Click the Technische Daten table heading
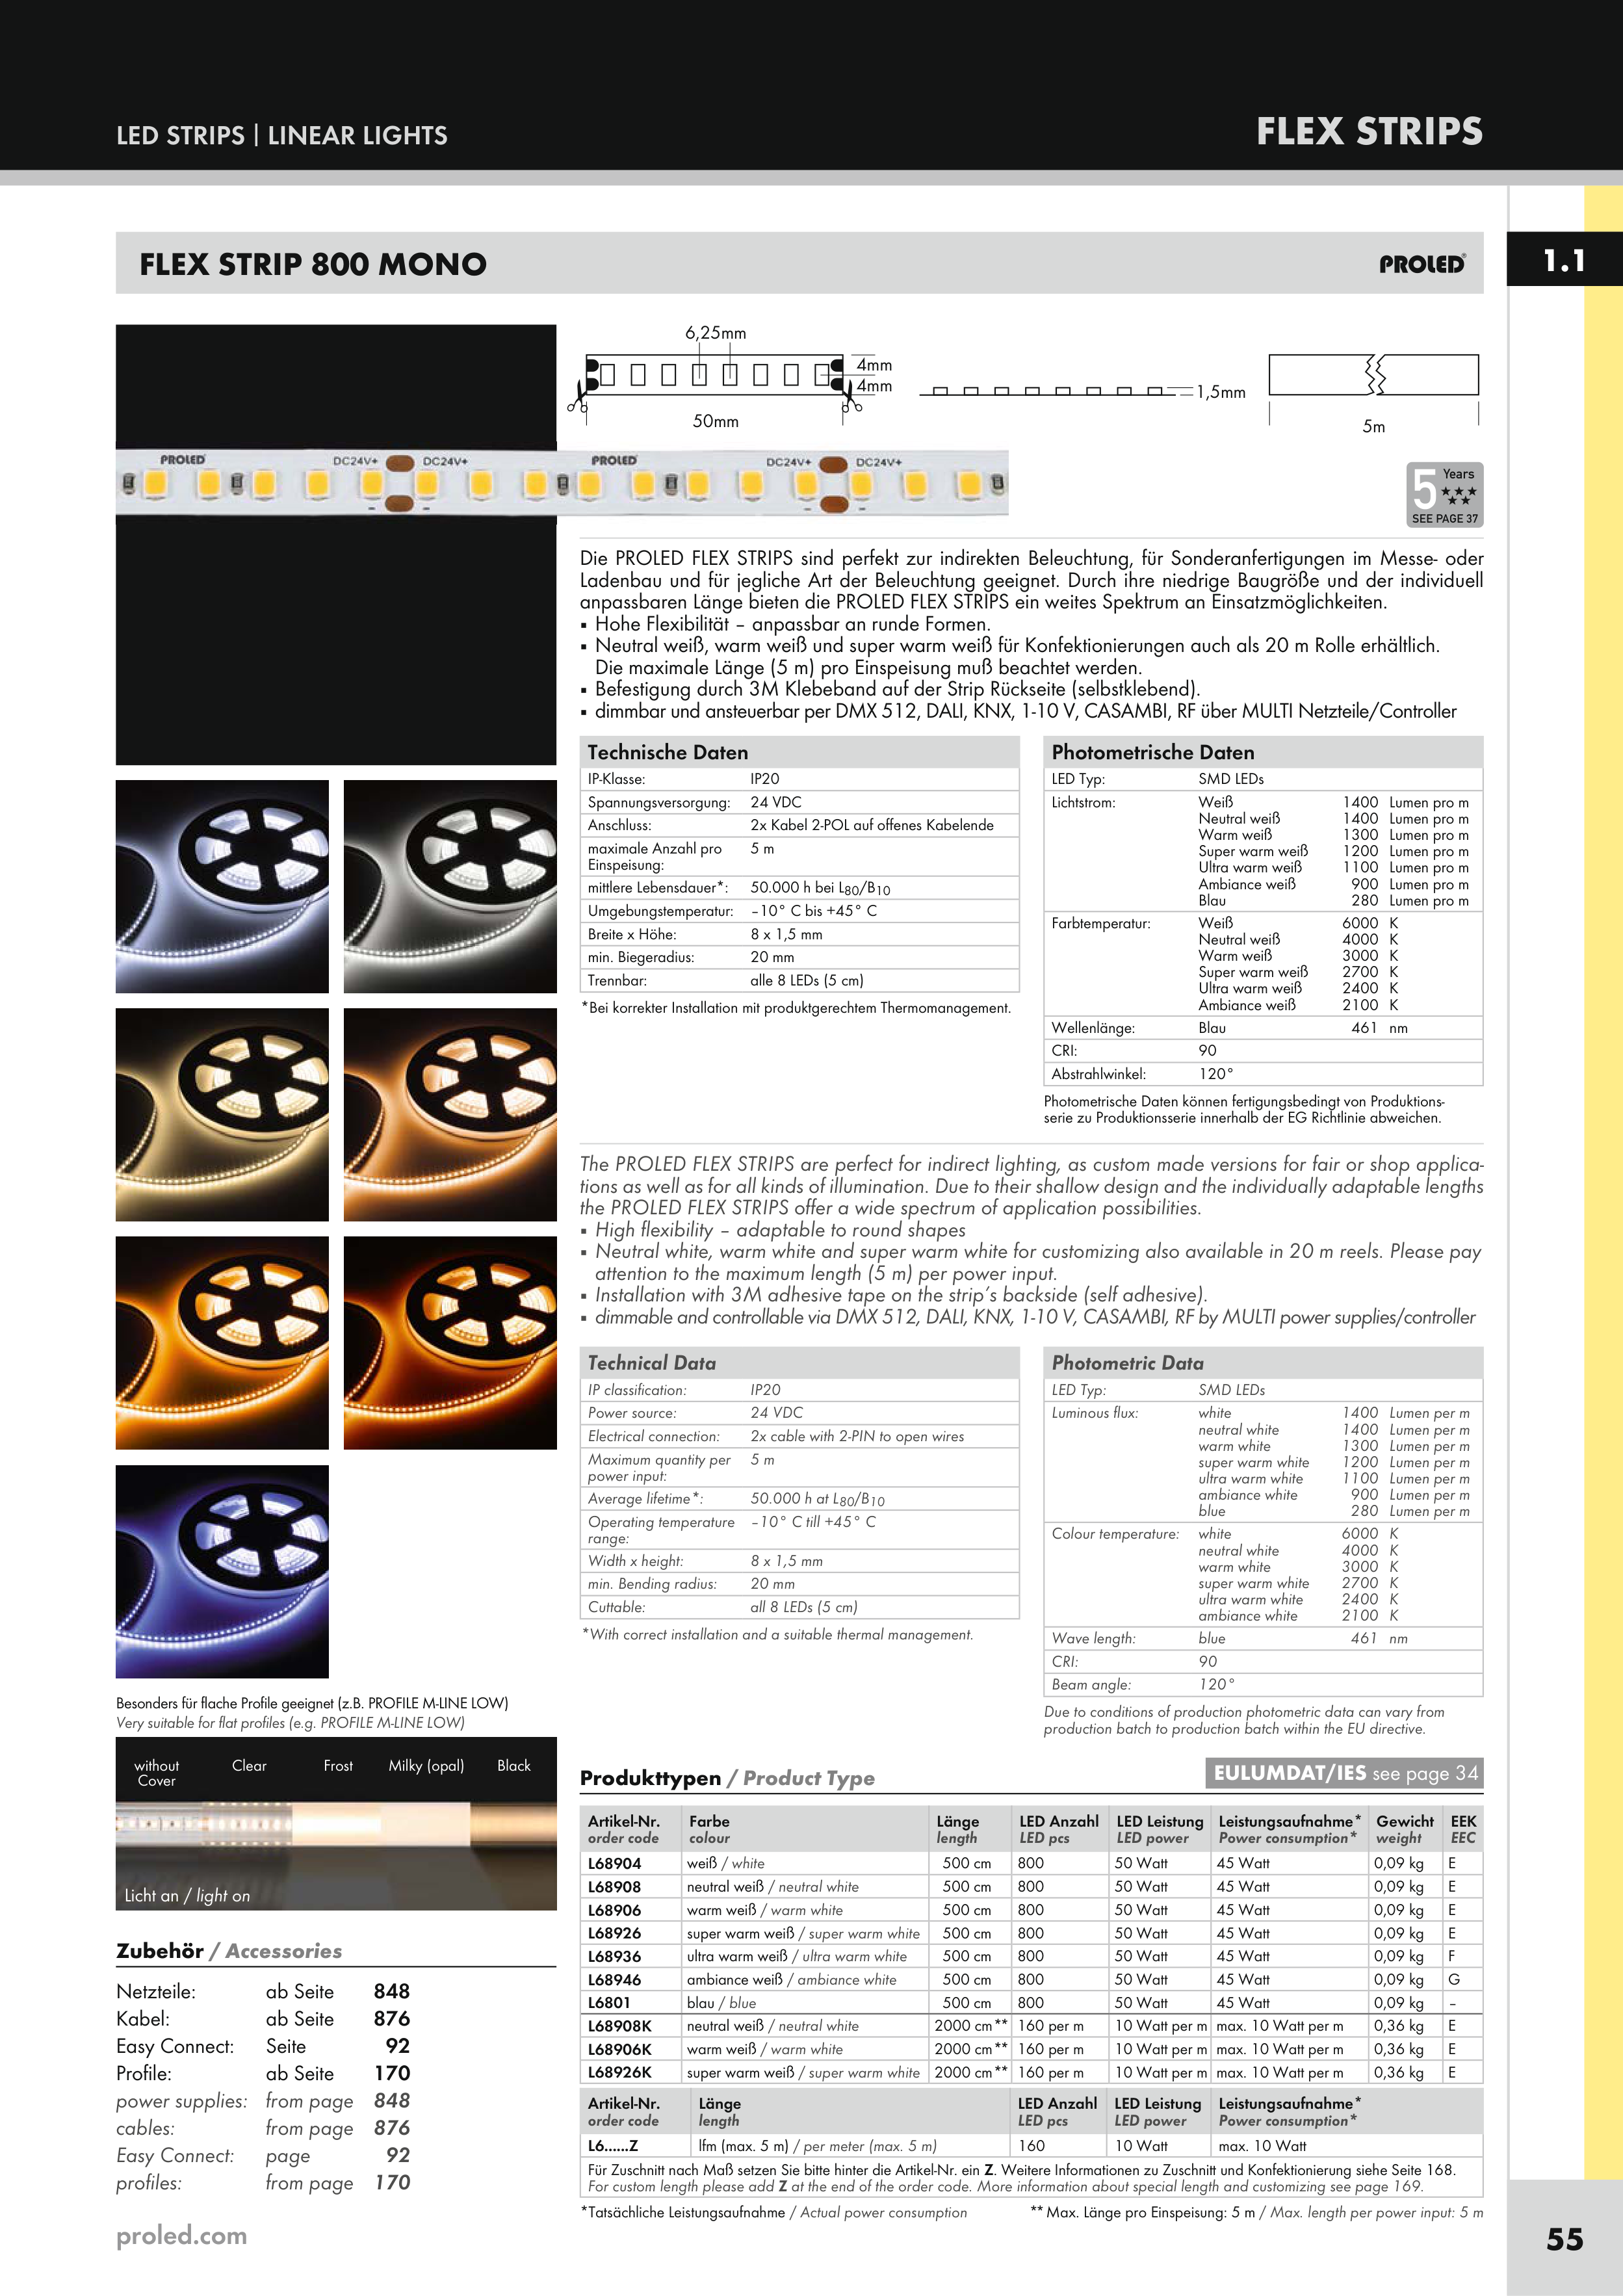This screenshot has height=2296, width=1623. (x=668, y=753)
